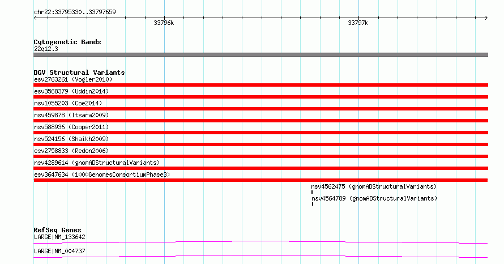504x264 pixels.
Task: Click the magenta line of LARGE|NM_004737
Action: (x=260, y=256)
